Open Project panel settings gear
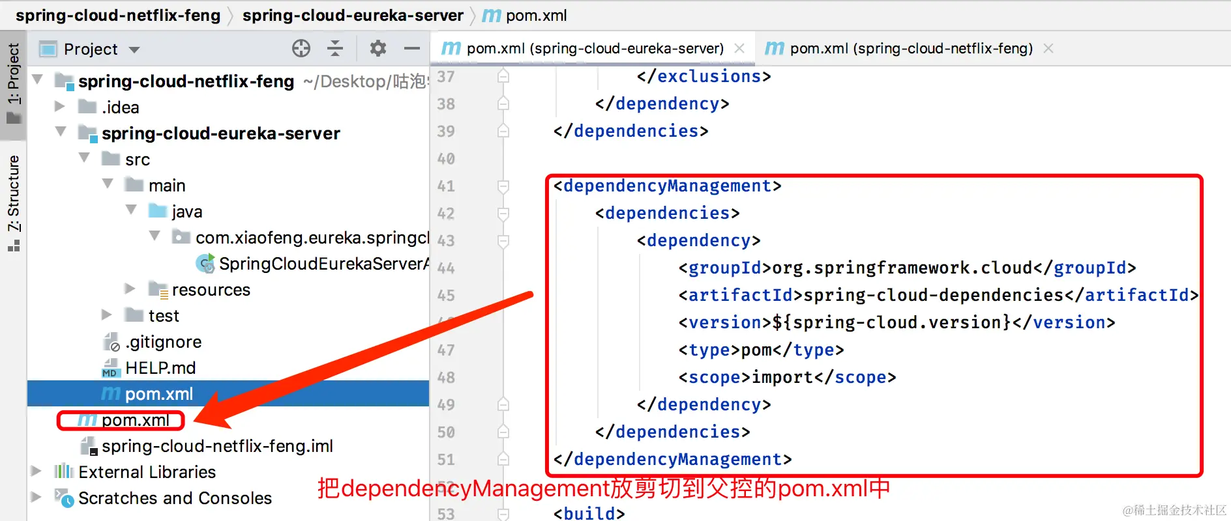The height and width of the screenshot is (521, 1231). 378,48
